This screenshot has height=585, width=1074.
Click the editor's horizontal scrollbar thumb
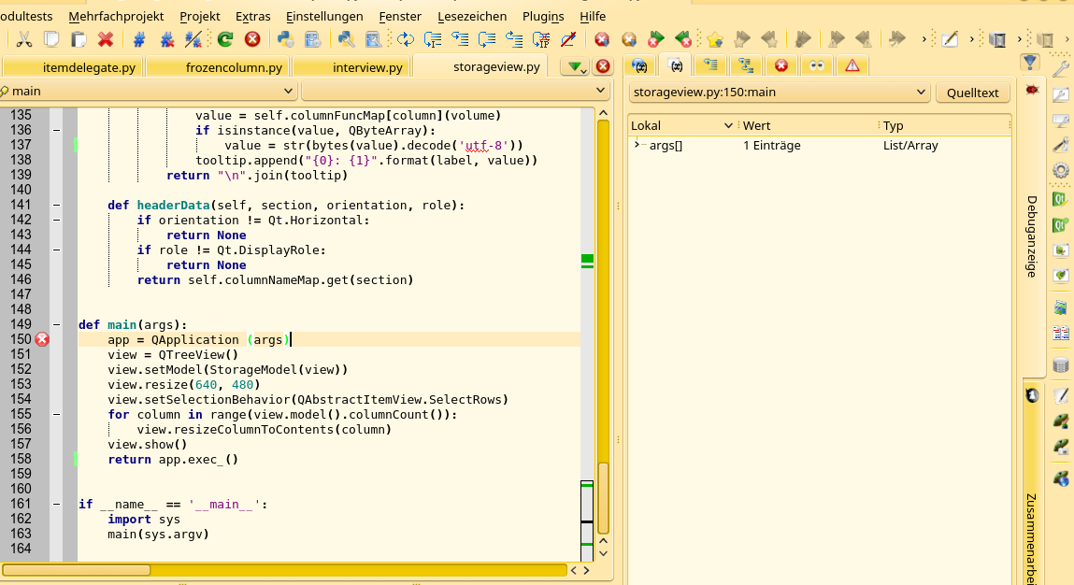coord(77,570)
